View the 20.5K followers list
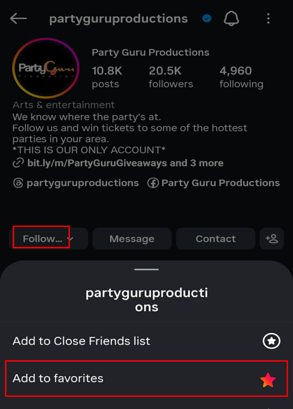The height and width of the screenshot is (409, 293). click(x=171, y=77)
